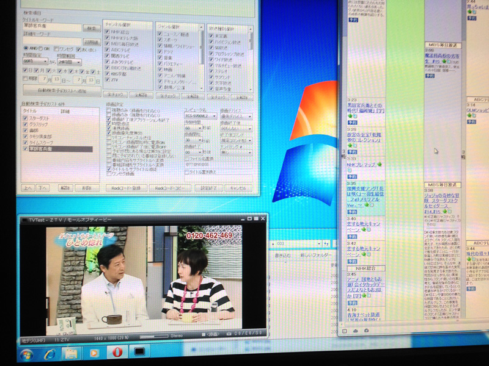Open the 無し dropdown
The height and width of the screenshot is (366, 489).
point(236,152)
